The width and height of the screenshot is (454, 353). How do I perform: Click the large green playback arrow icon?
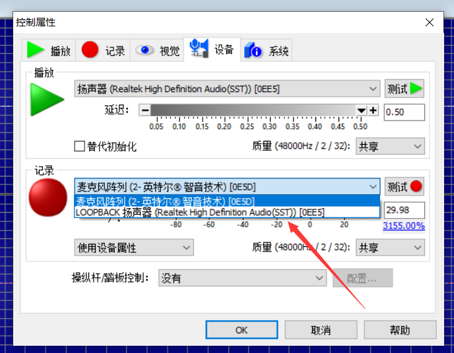point(48,99)
